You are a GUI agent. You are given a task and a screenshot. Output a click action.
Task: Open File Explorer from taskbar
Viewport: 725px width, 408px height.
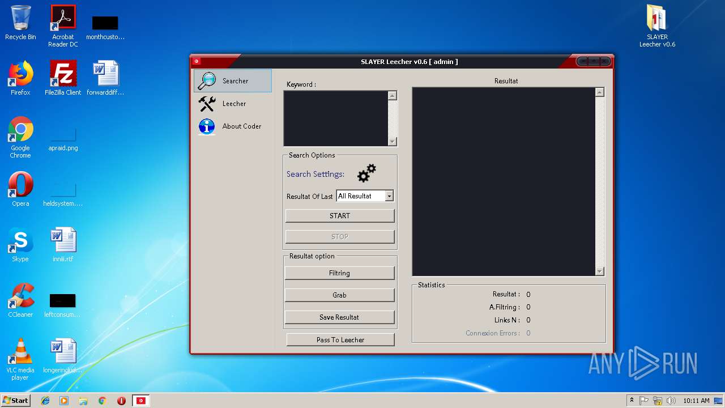[x=83, y=401]
